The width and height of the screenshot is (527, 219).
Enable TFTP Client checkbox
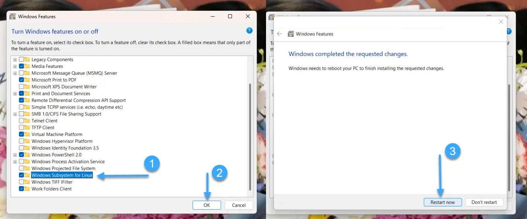point(22,127)
